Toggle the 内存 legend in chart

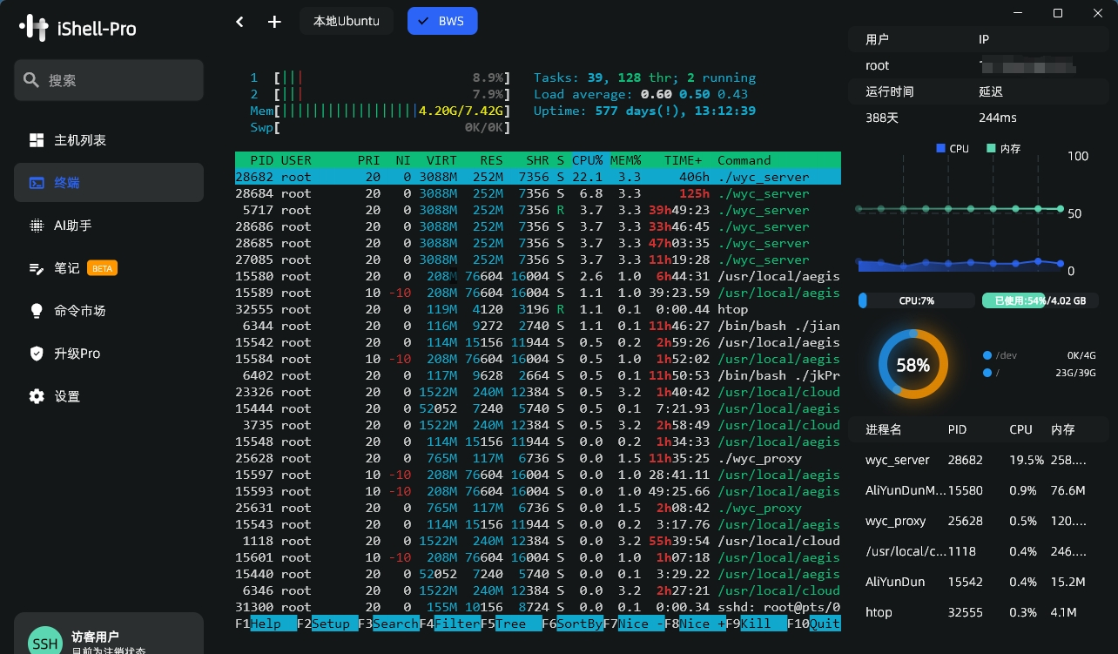pyautogui.click(x=1003, y=149)
